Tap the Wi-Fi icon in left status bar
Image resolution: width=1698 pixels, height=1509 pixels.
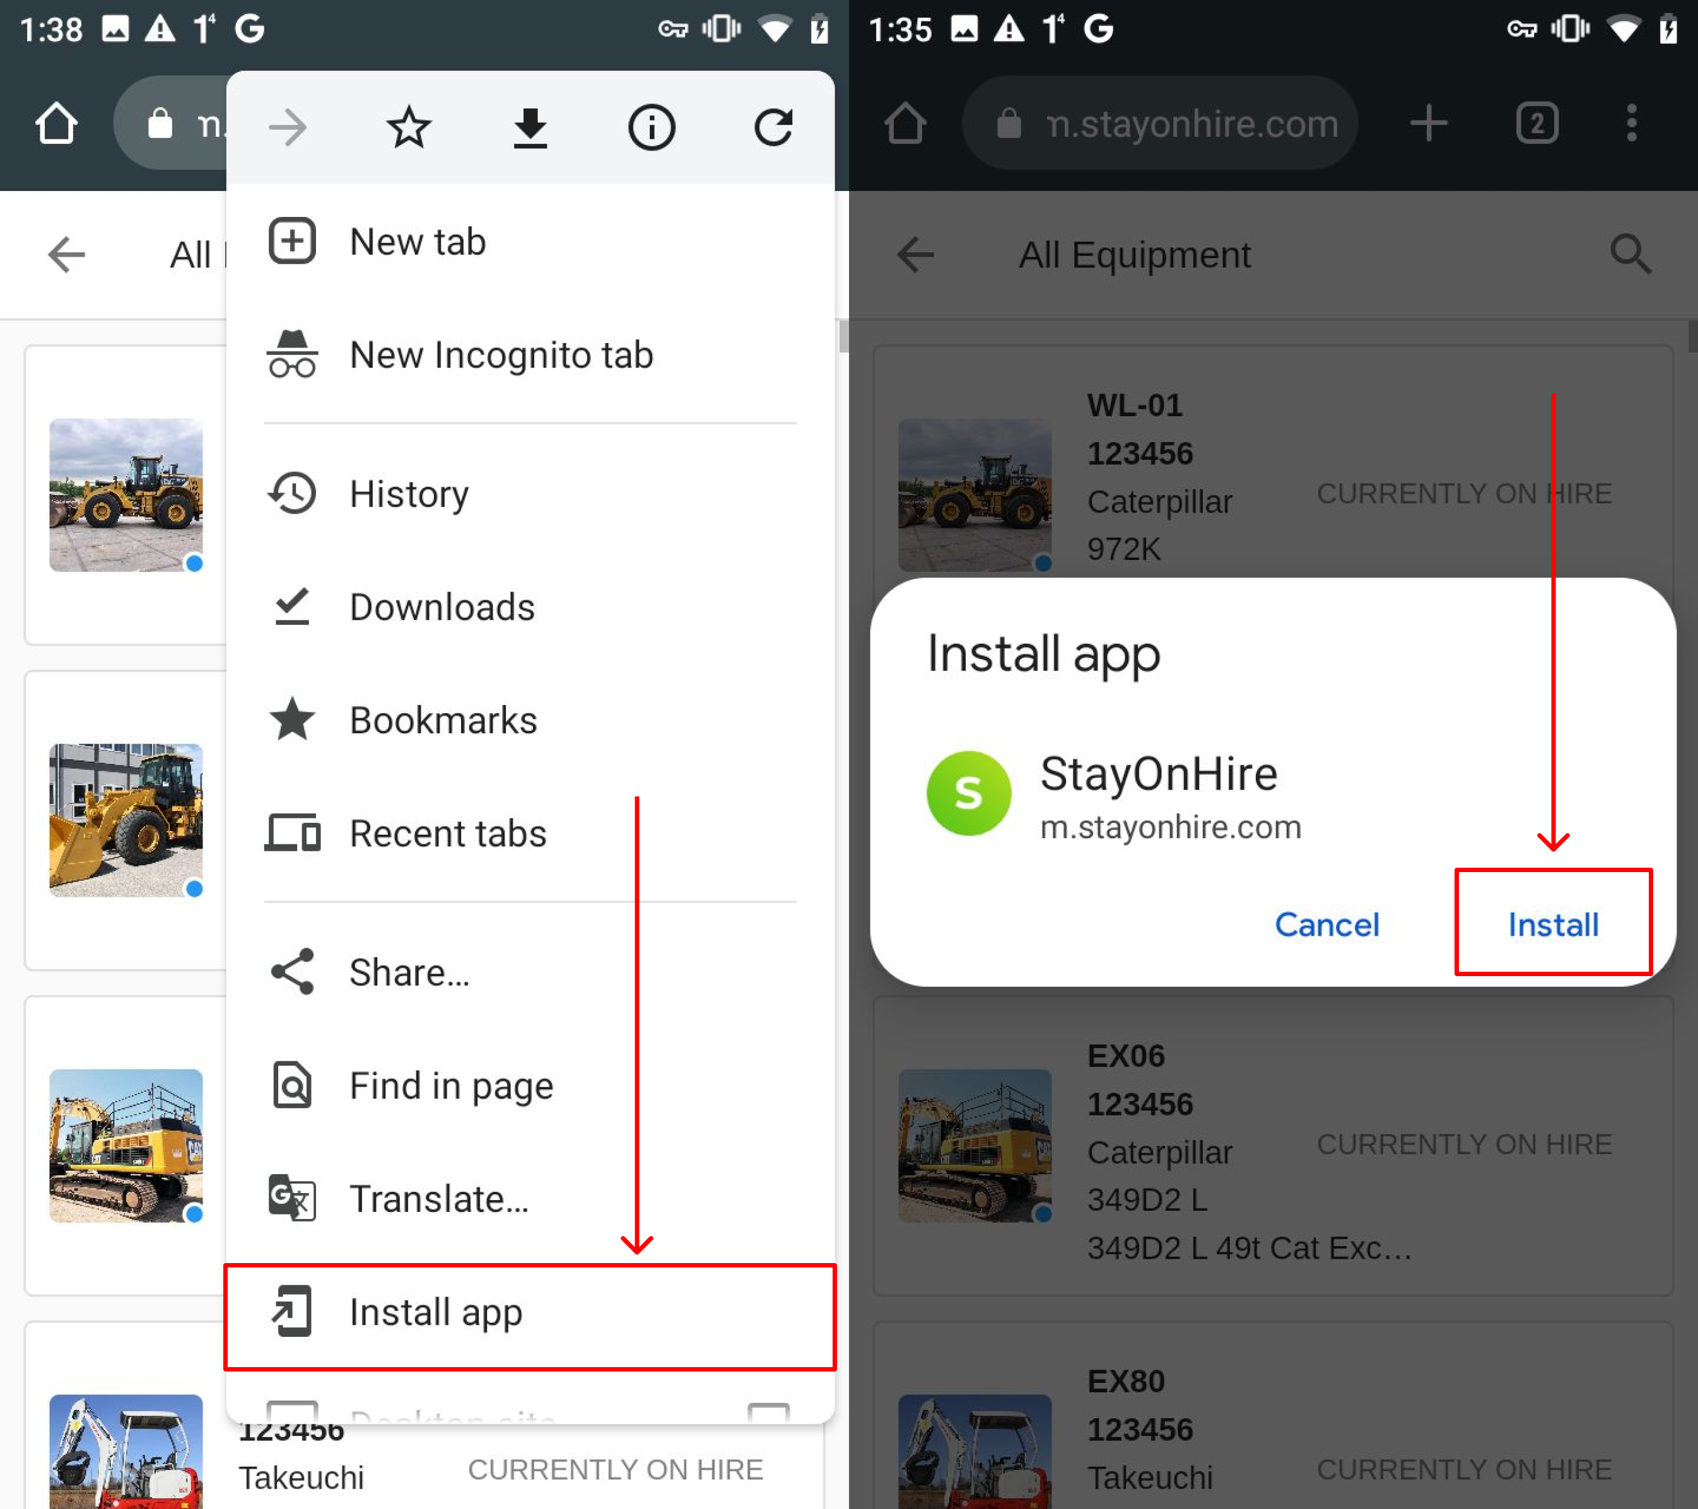(x=774, y=29)
